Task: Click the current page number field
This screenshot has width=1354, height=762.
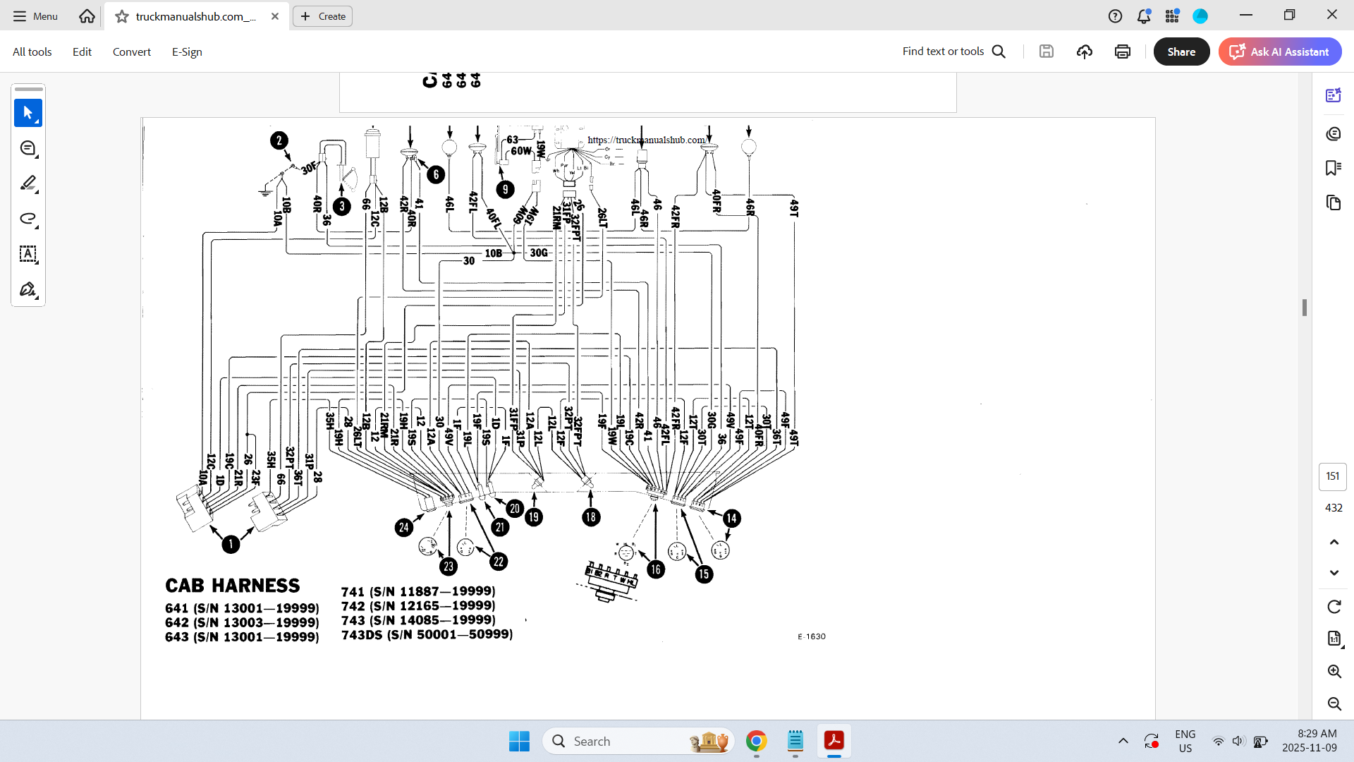Action: point(1333,476)
